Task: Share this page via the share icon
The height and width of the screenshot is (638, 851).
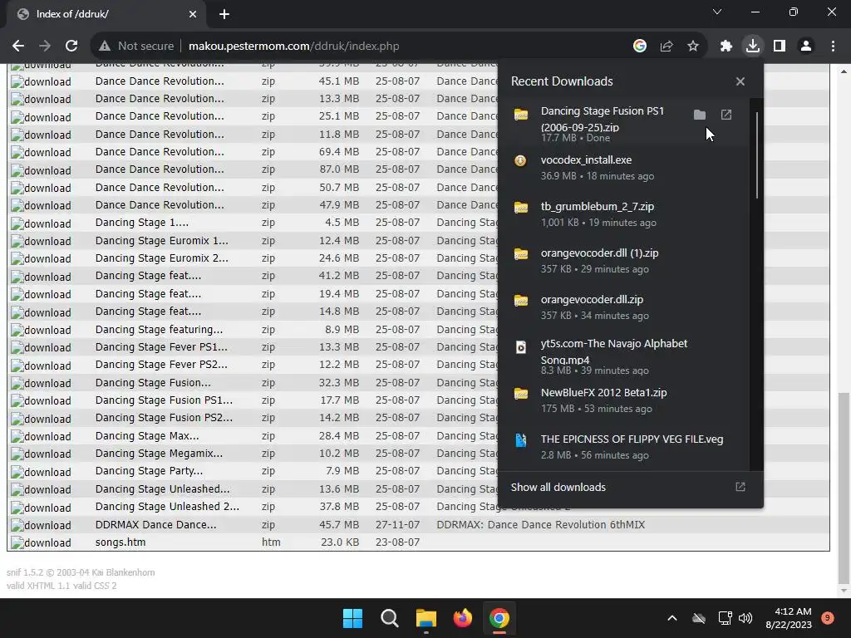Action: [x=667, y=47]
